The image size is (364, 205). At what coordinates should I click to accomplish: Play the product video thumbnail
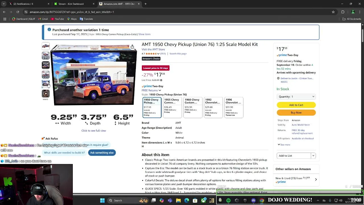click(45, 93)
